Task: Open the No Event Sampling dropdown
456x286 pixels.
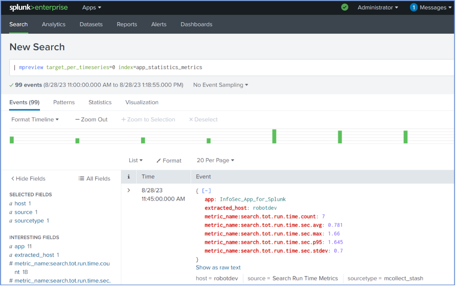Action: coord(221,85)
